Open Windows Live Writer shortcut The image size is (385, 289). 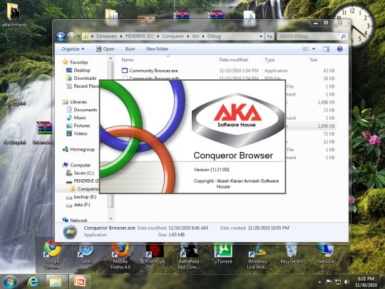(257, 256)
